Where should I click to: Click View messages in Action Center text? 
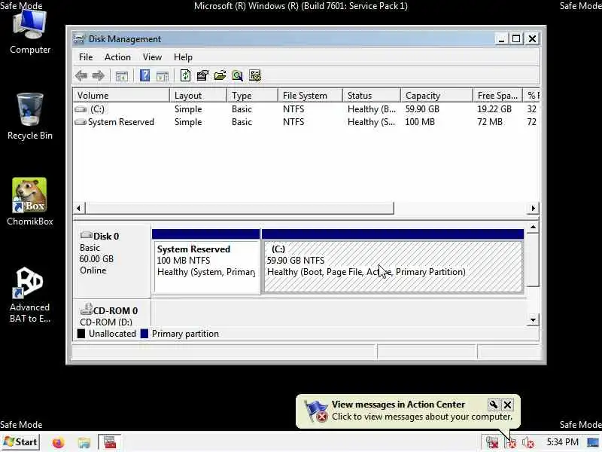tap(398, 405)
